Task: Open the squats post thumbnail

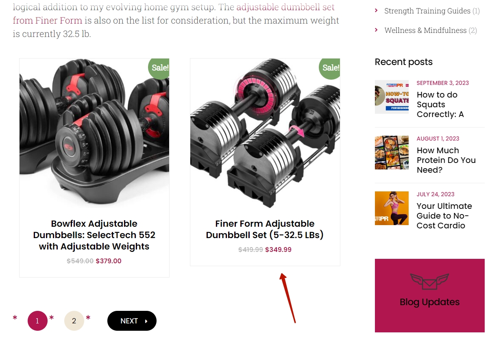Action: [392, 97]
